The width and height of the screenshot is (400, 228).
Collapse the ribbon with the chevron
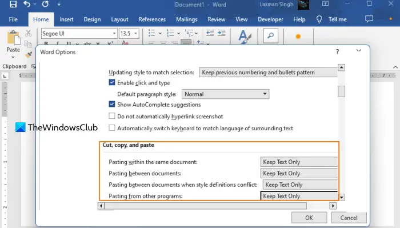coord(395,67)
